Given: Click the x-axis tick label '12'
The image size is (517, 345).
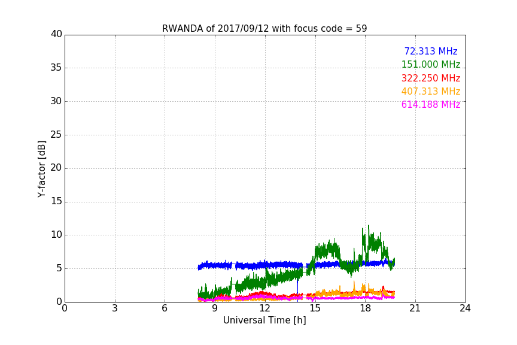Looking at the screenshot, I should pyautogui.click(x=265, y=308).
